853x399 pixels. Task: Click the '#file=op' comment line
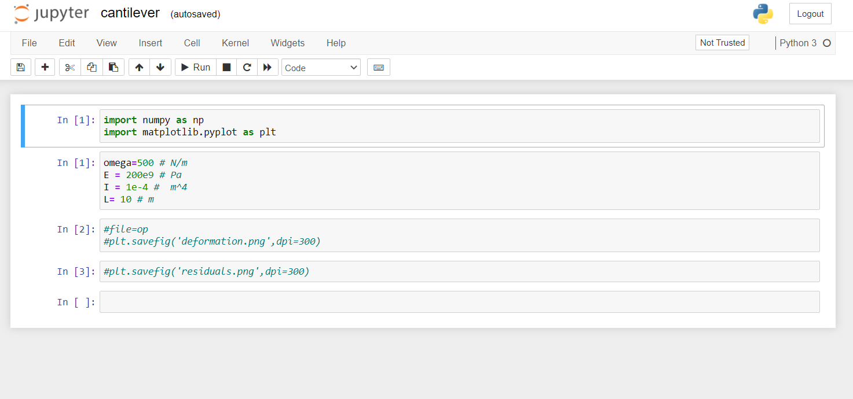(x=126, y=229)
